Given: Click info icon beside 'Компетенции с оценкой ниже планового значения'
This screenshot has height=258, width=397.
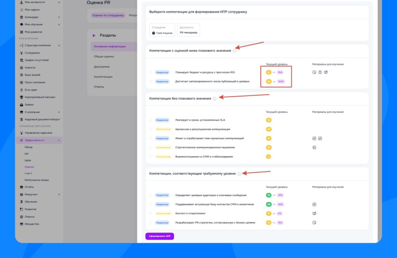Looking at the screenshot, I should point(235,51).
